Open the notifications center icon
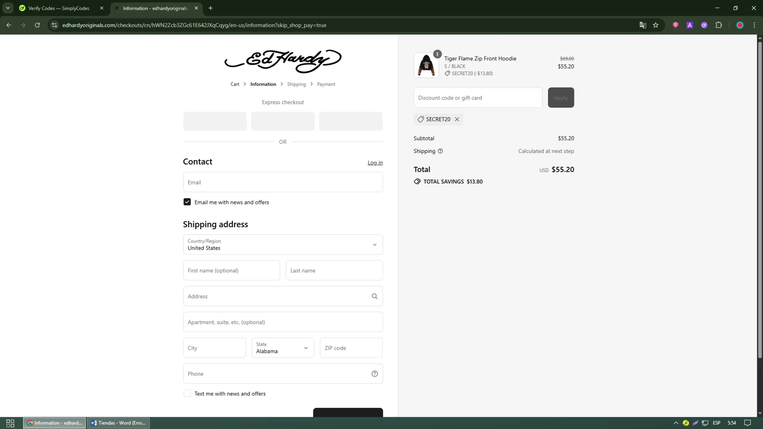Screen dimensions: 763x429 click(x=748, y=423)
